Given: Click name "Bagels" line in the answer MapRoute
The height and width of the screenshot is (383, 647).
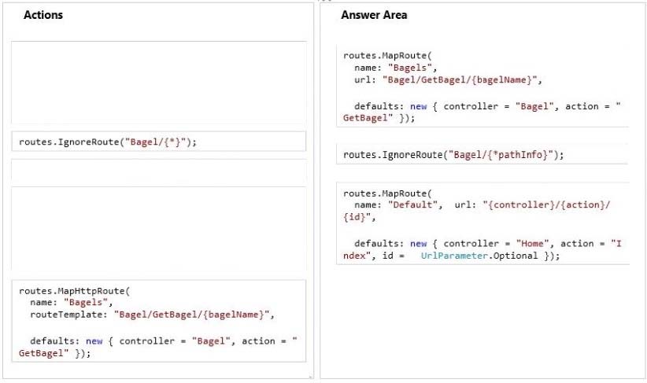Looking at the screenshot, I should point(395,68).
